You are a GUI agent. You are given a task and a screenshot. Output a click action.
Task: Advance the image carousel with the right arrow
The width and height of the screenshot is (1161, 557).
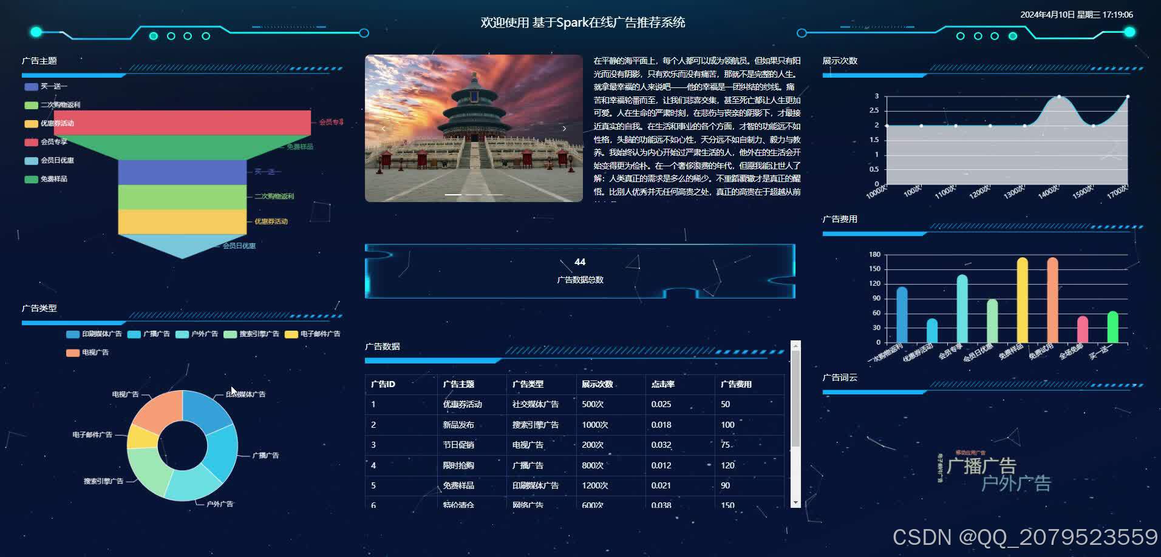point(564,128)
